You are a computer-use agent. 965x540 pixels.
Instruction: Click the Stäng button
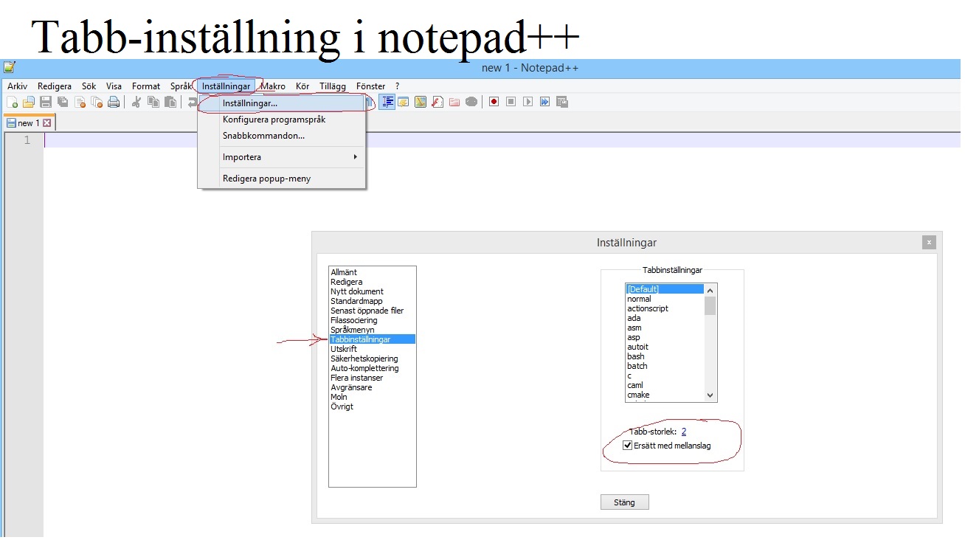[624, 502]
